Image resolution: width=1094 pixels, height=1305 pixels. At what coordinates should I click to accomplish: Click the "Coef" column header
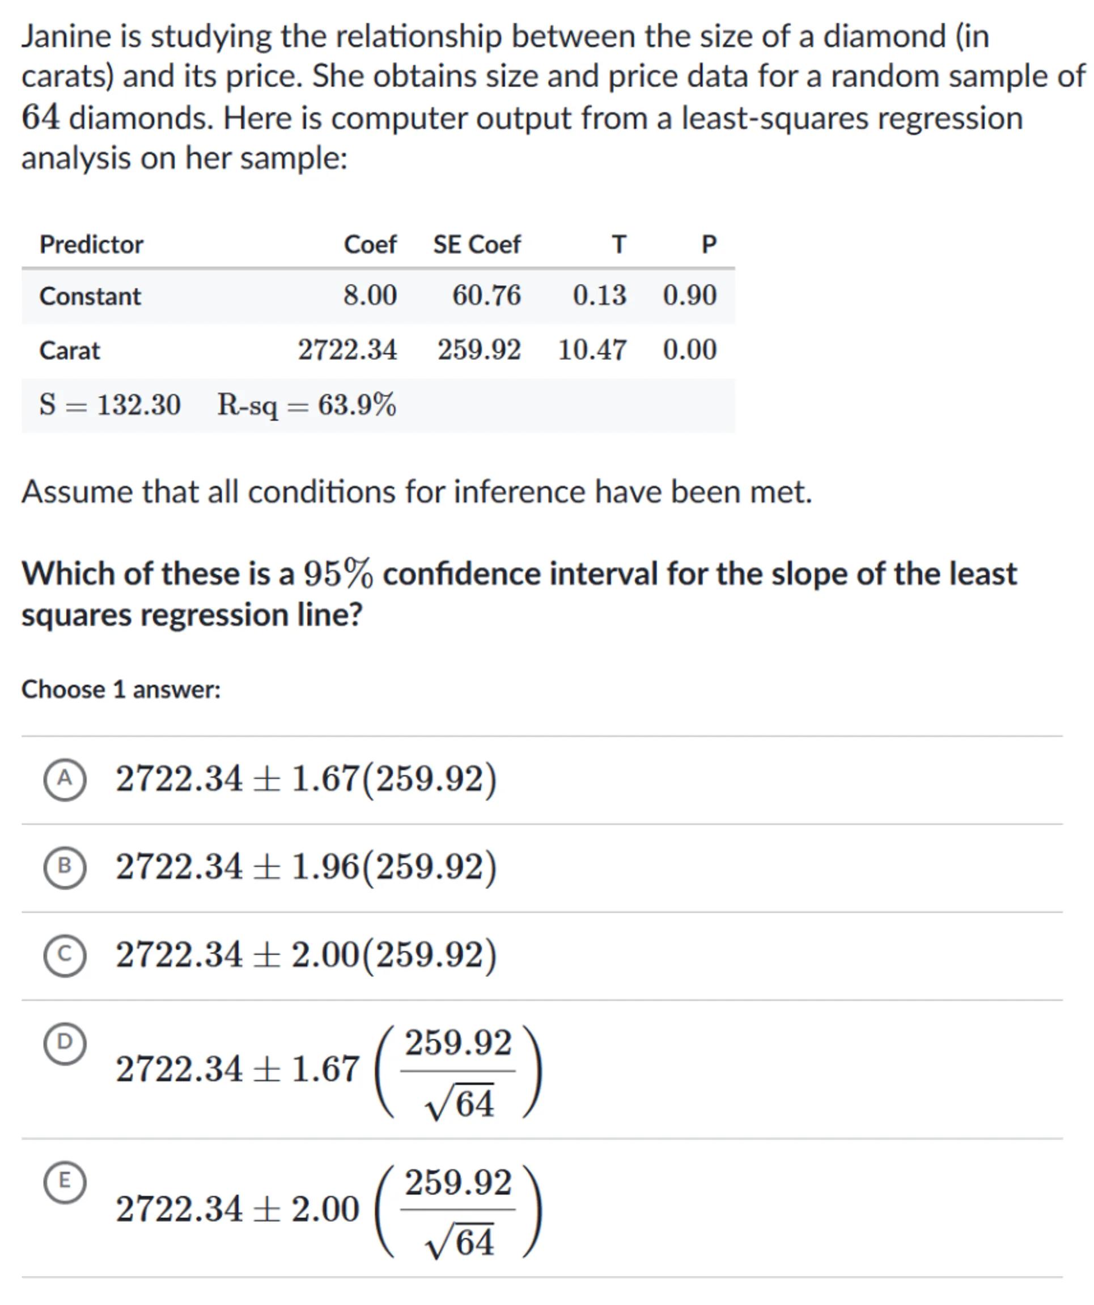tap(370, 244)
